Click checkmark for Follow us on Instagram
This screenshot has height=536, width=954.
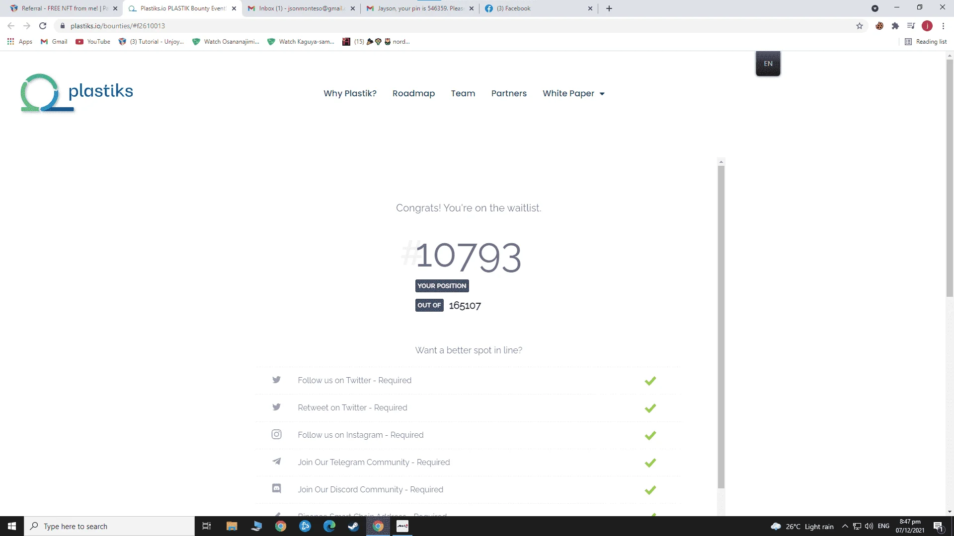tap(650, 435)
